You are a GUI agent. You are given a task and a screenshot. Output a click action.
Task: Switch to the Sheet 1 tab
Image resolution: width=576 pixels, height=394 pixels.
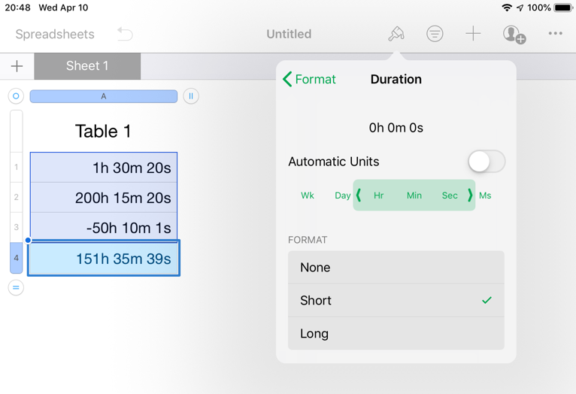(87, 66)
